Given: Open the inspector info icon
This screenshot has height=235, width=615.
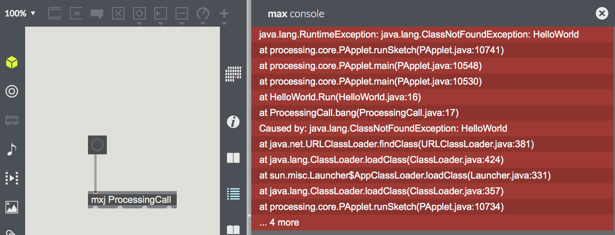Looking at the screenshot, I should point(233,122).
